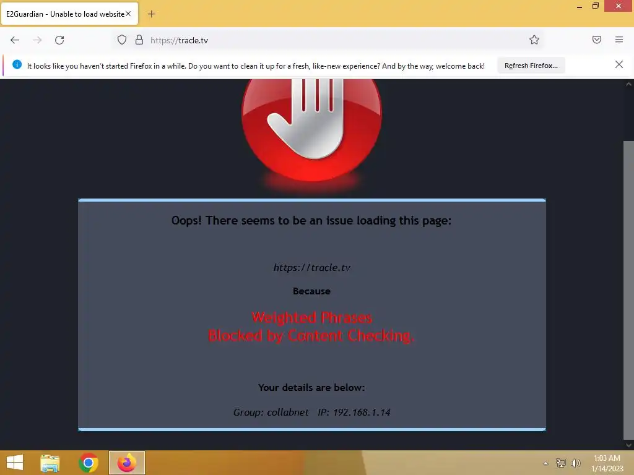Viewport: 634px width, 475px height.
Task: Go back to the previous page
Action: point(15,40)
